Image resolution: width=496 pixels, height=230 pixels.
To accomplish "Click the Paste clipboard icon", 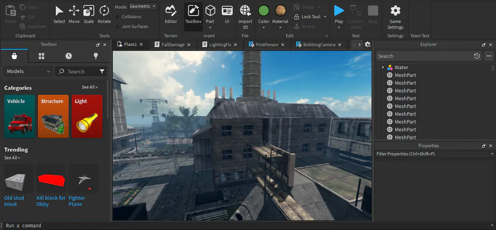I will pyautogui.click(x=10, y=14).
